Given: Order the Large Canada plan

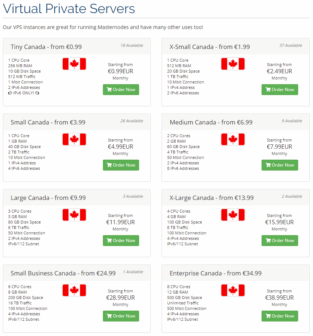Looking at the screenshot, I should point(121,241).
